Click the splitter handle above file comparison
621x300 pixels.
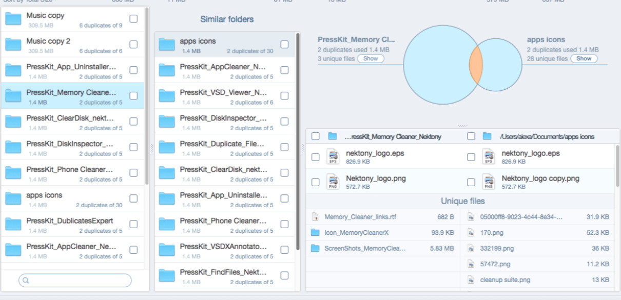(x=462, y=126)
